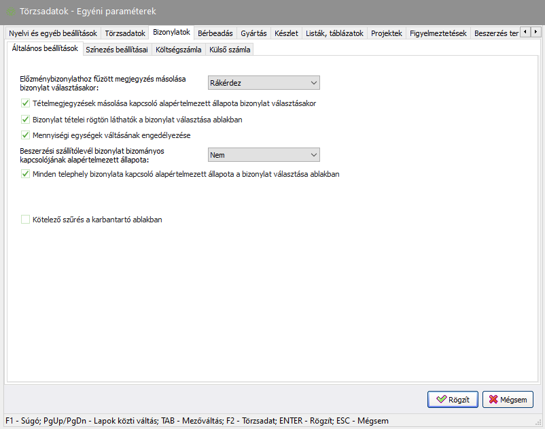545x429 pixels.
Task: Open the Rákérdez dropdown list
Action: 264,83
